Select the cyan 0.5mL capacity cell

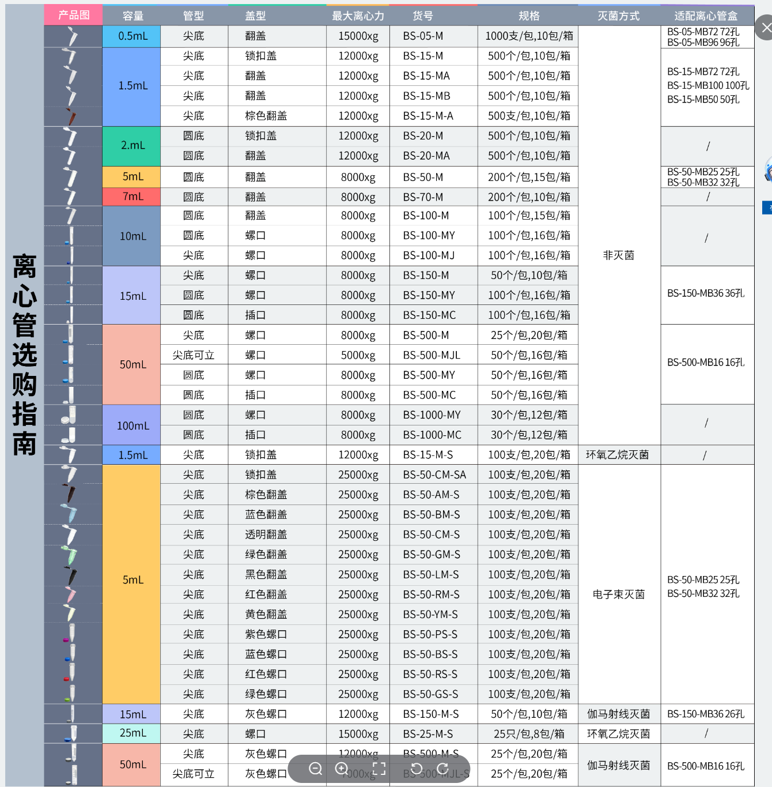click(133, 36)
